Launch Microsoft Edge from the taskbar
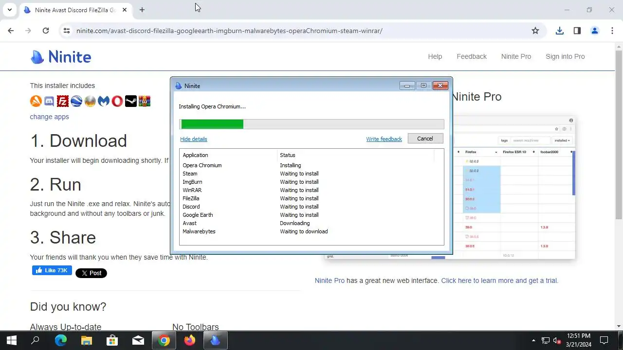The image size is (623, 350). pyautogui.click(x=61, y=340)
